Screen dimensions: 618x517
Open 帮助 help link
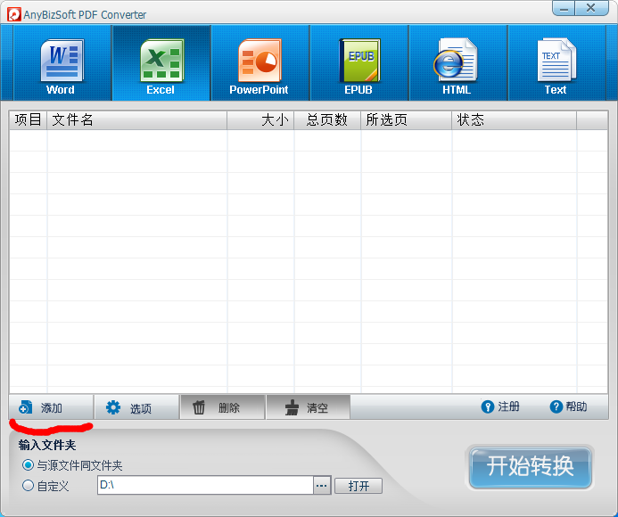click(x=568, y=406)
